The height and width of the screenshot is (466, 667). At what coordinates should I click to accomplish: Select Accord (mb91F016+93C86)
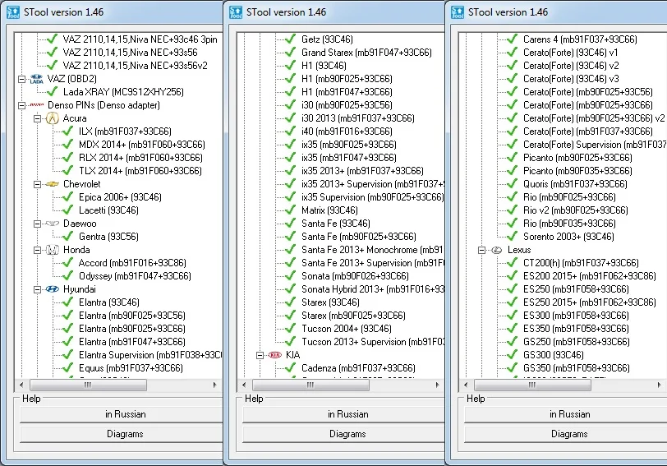tap(132, 262)
